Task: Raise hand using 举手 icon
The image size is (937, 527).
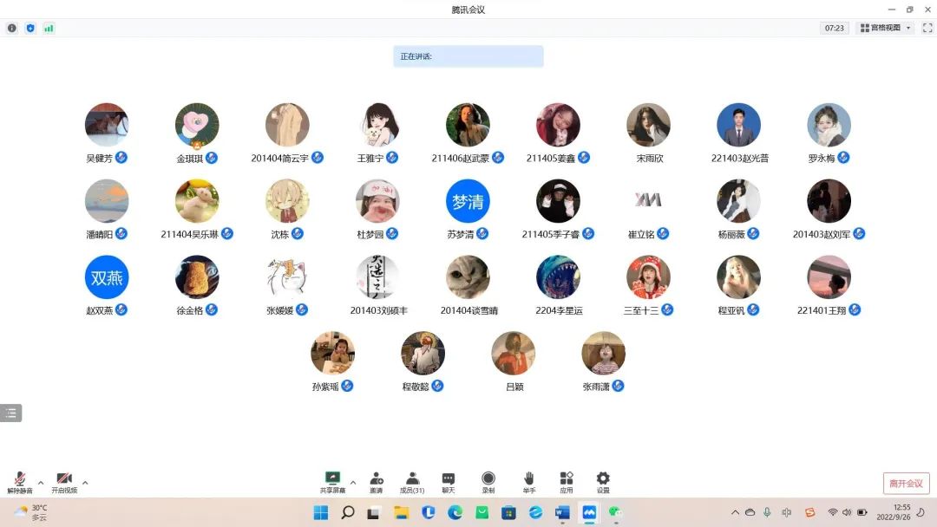Action: click(x=529, y=482)
